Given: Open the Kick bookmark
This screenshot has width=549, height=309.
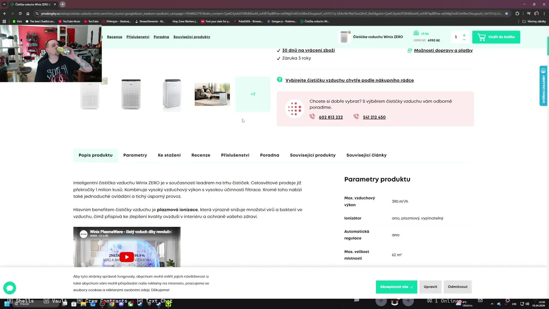Looking at the screenshot, I should click(x=17, y=21).
